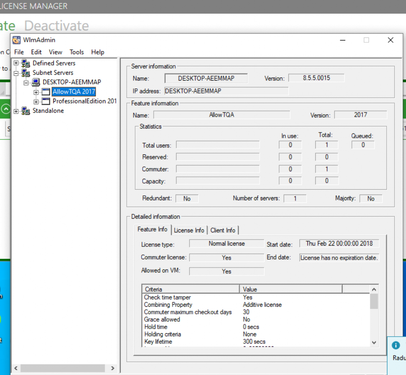Viewport: 406px width, 375px height.
Task: Select the AllowTQA 2017 tree item
Action: [74, 92]
